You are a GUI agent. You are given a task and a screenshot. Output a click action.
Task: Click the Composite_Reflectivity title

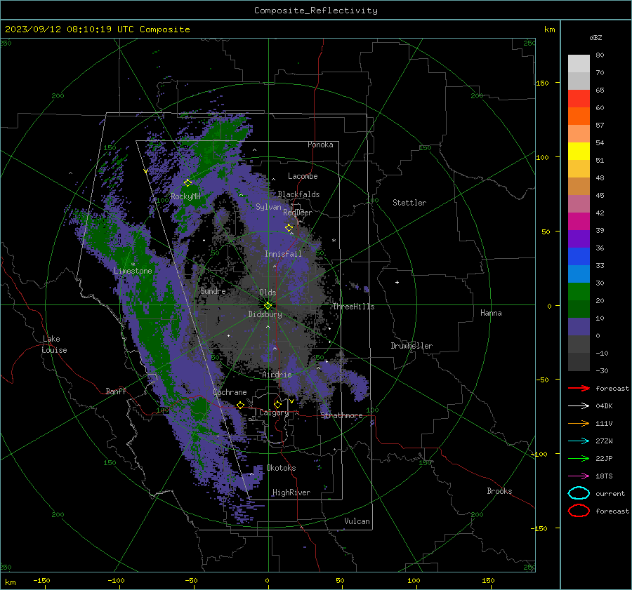[315, 11]
